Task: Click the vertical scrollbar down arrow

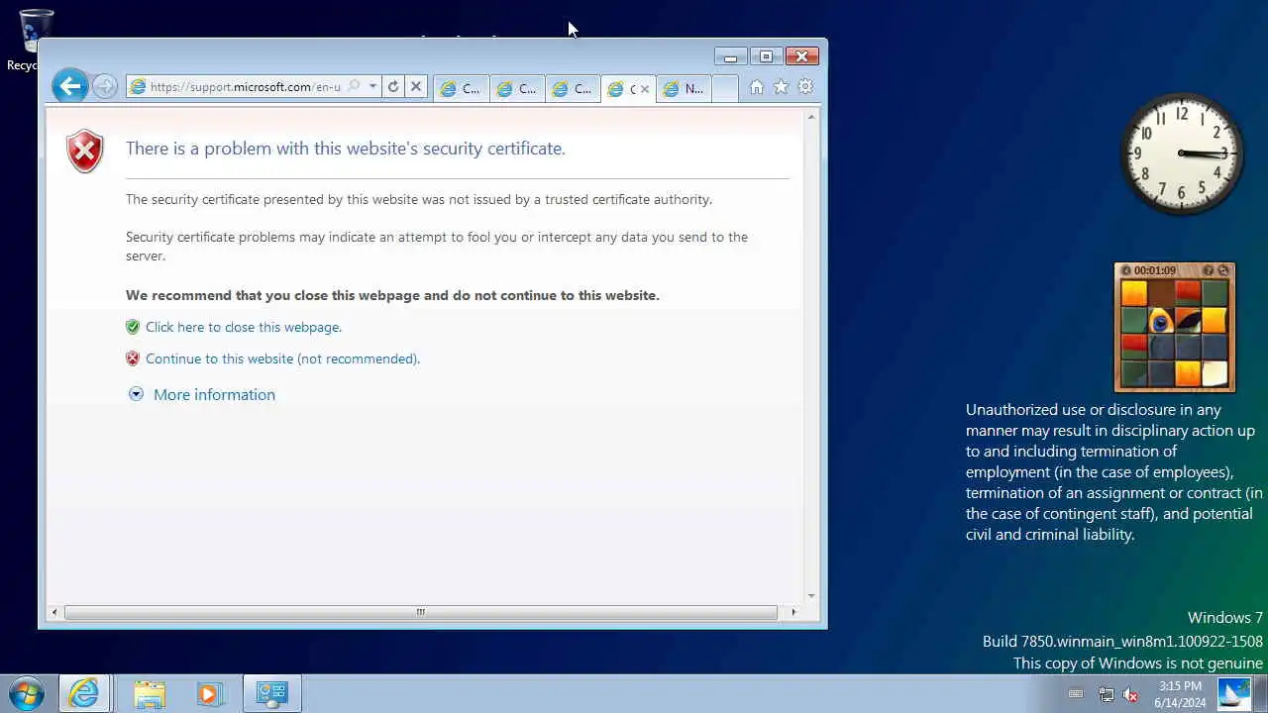Action: tap(811, 596)
